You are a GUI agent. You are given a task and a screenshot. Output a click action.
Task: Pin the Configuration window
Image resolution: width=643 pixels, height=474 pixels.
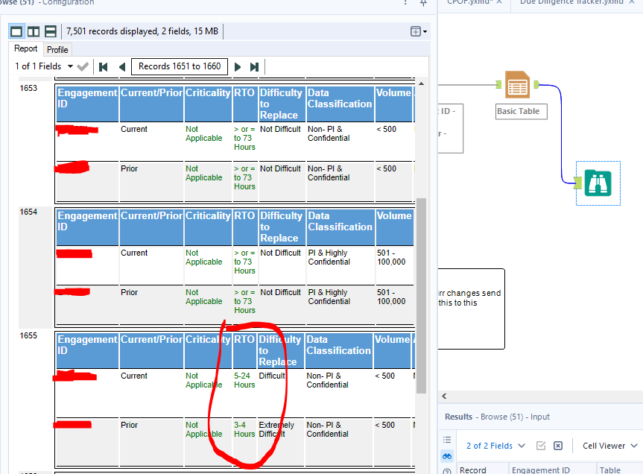pos(423,4)
